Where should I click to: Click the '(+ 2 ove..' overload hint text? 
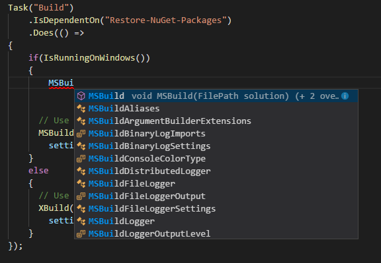[317, 96]
